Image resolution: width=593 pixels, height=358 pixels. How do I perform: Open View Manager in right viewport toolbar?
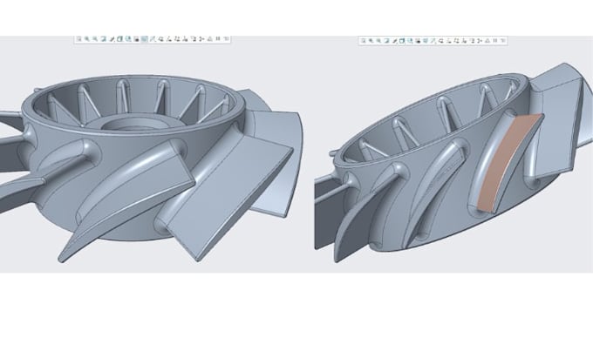coord(418,40)
